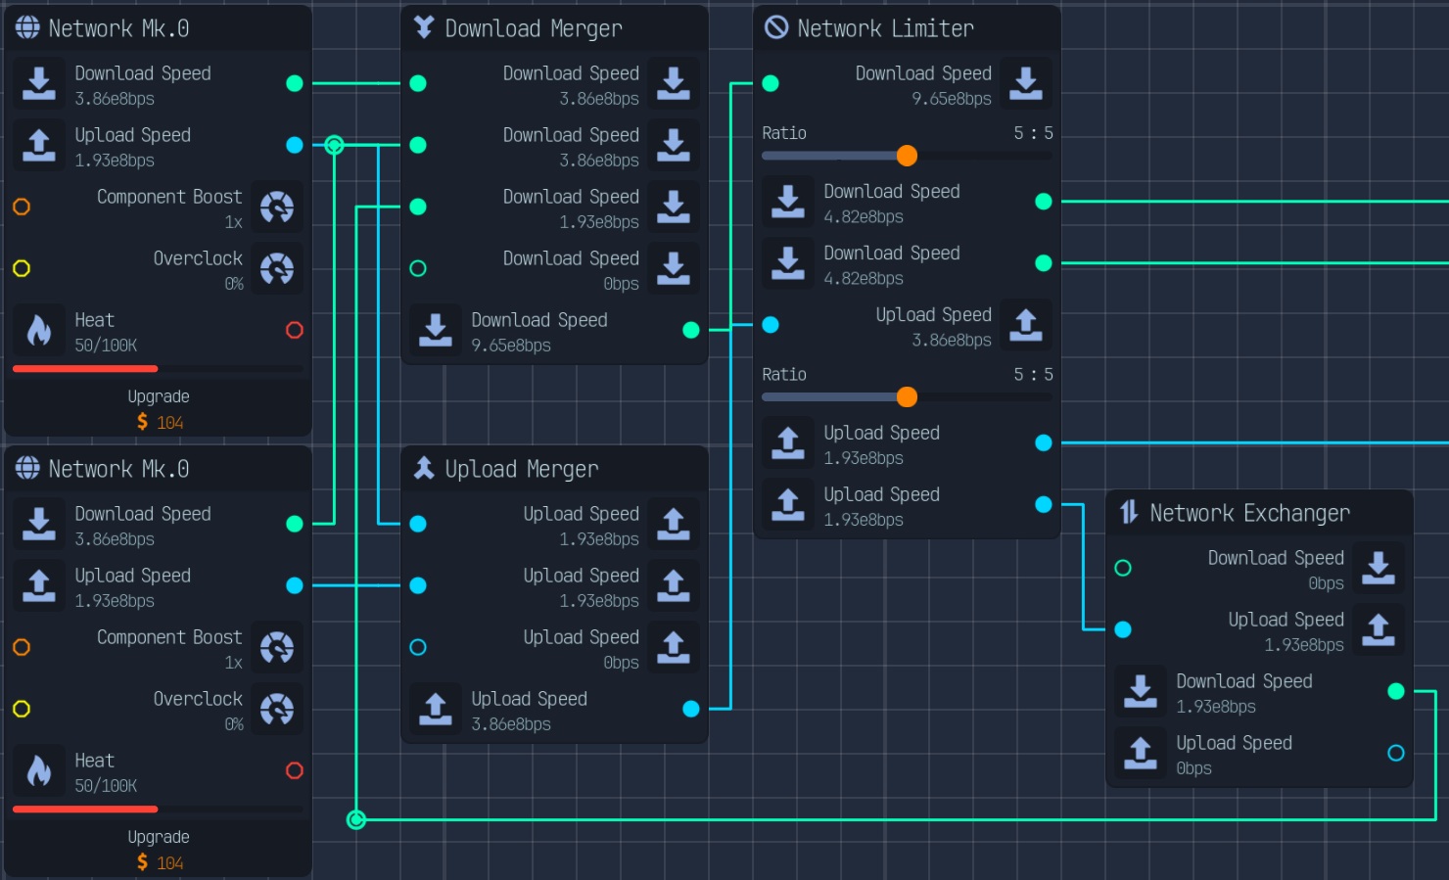This screenshot has width=1449, height=880.
Task: Click the Download Speed icon in the upper Network Mk.0 node
Action: (x=39, y=83)
